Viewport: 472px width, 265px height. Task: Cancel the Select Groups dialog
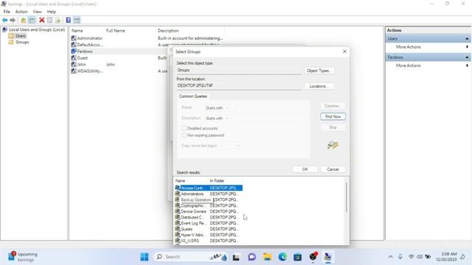point(333,169)
